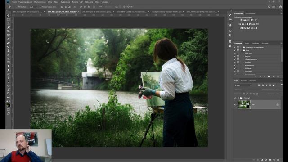Screen dimensions: 288x162
Task: Select the Lasso tool
Action: 9,23
